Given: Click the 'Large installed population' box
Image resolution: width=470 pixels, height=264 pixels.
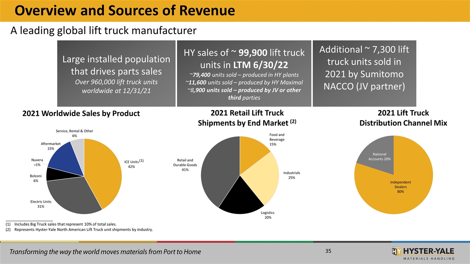Looking at the screenshot, I should (x=116, y=73).
